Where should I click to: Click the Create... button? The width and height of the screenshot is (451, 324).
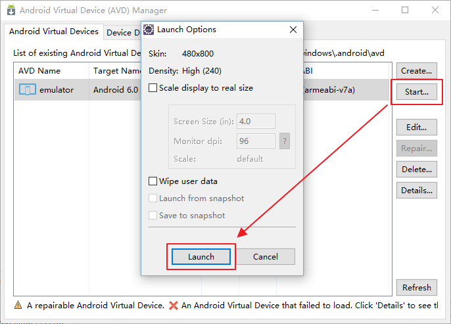pyautogui.click(x=417, y=71)
